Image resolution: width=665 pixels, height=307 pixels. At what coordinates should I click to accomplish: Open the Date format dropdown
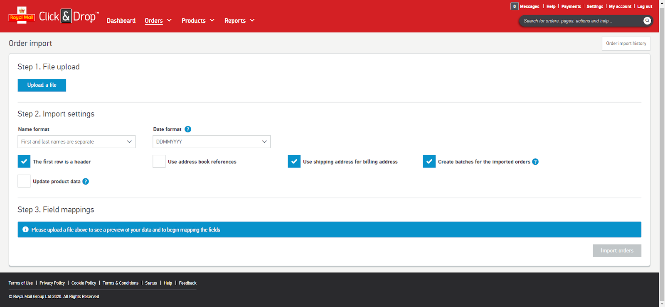[x=212, y=141]
